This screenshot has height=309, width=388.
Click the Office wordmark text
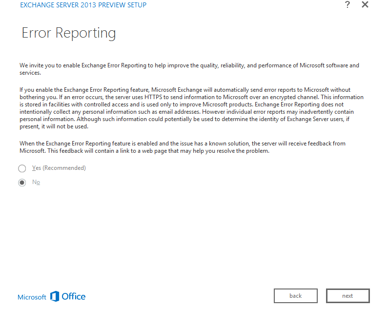click(74, 296)
